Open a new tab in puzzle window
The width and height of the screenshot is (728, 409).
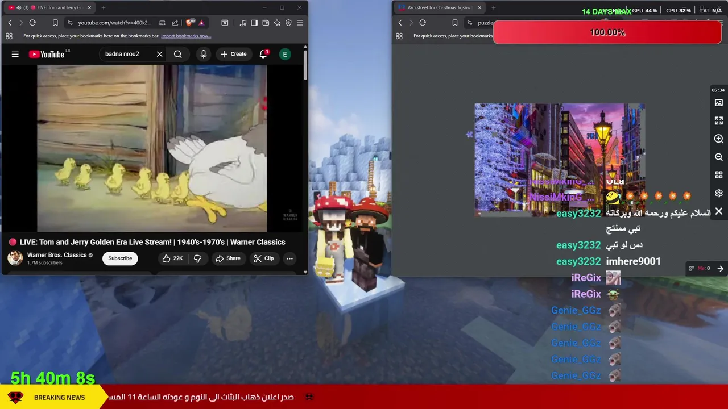pos(493,7)
